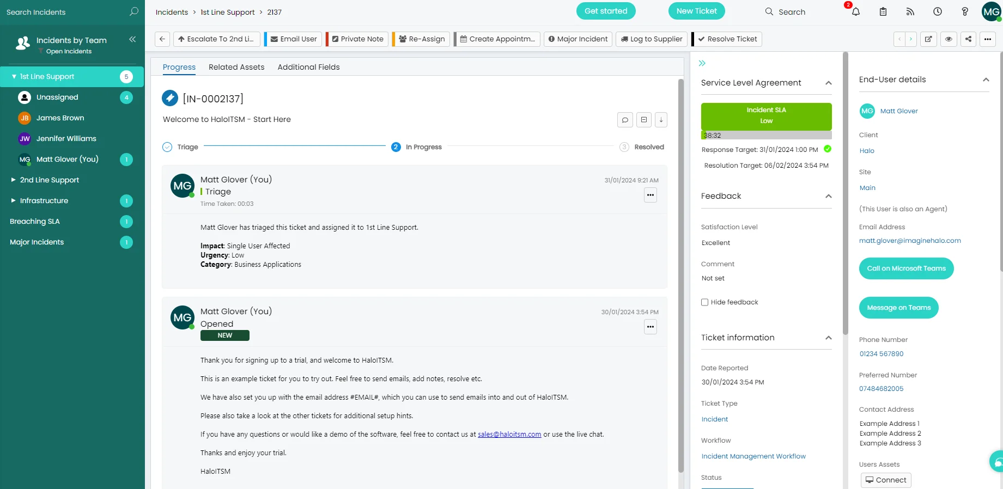Open notifications bell icon

856,11
